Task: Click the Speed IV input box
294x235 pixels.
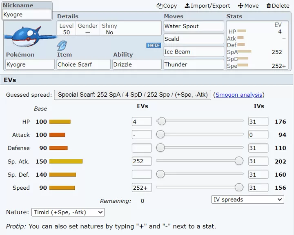Action: click(x=258, y=187)
